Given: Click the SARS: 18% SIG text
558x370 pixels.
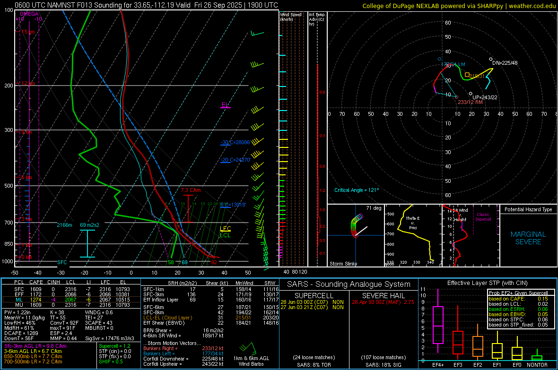Looking at the screenshot, I should coord(383,365).
